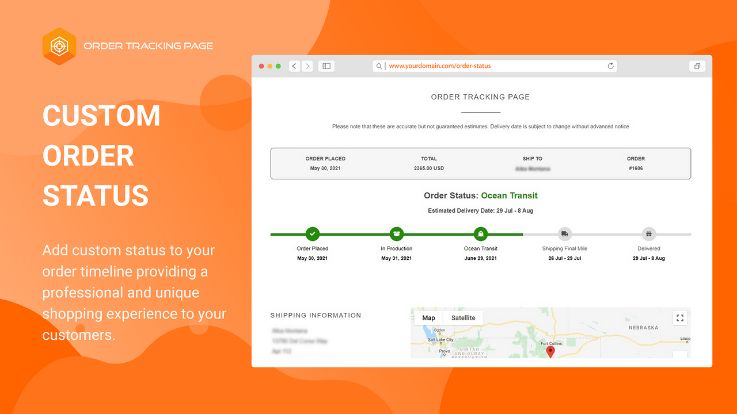This screenshot has width=737, height=414.
Task: Click the NEBRASKA map label
Action: pyautogui.click(x=643, y=328)
